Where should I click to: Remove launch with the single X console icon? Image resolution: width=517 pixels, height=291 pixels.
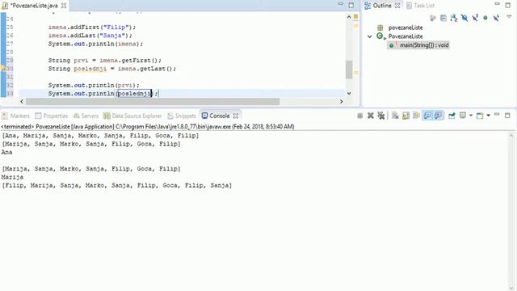click(370, 116)
